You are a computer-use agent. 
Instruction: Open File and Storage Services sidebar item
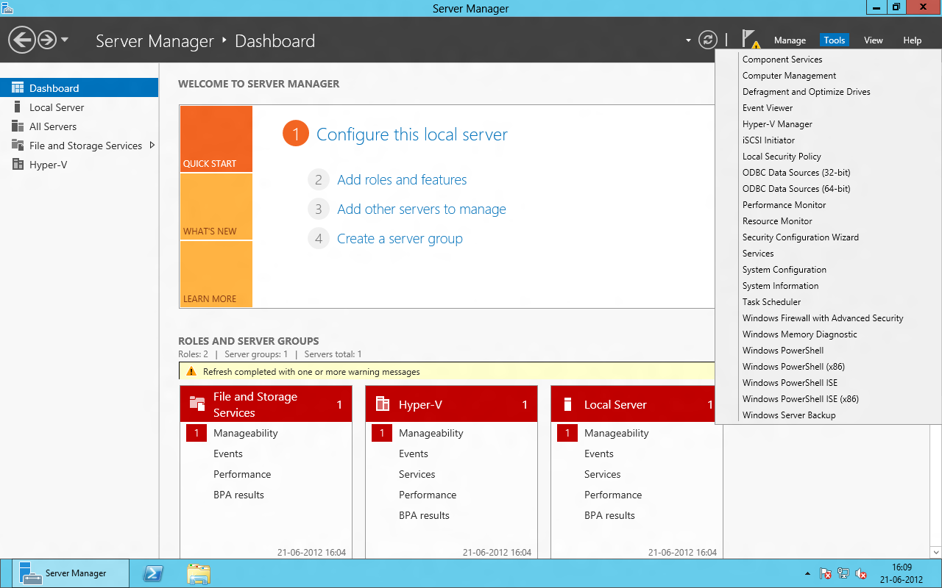pyautogui.click(x=79, y=146)
